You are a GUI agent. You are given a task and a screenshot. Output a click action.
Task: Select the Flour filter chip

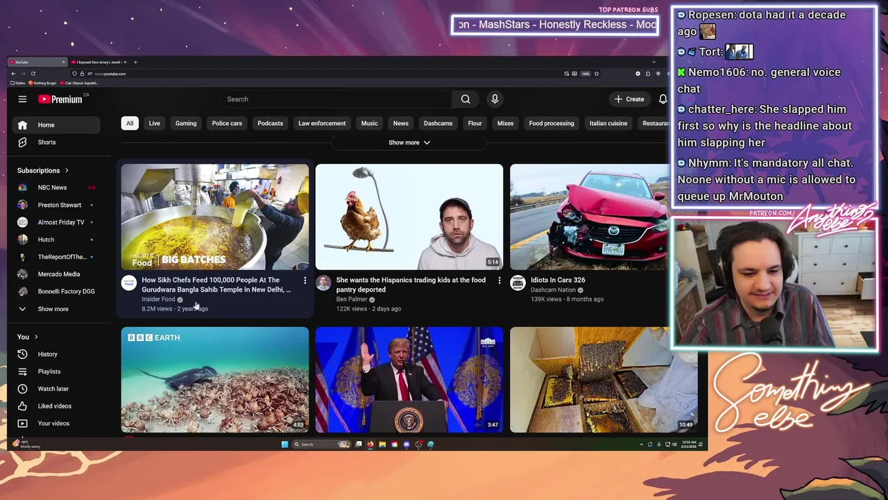tap(475, 124)
